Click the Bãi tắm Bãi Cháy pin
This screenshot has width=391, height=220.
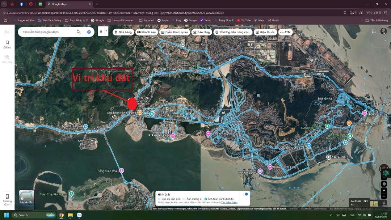coord(329,157)
